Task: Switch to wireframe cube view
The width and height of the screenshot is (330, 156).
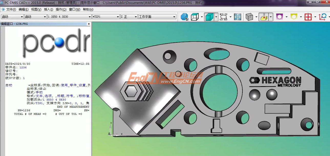Action: (x=195, y=17)
